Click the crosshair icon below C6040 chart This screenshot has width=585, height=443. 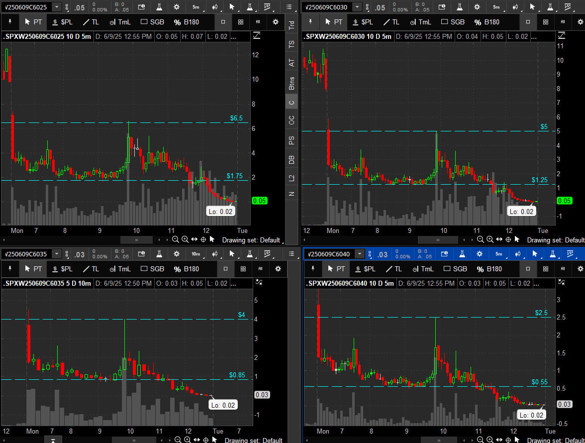point(508,440)
